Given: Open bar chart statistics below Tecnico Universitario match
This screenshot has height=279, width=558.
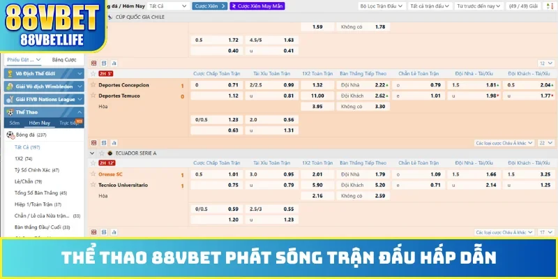Looking at the screenshot, I should click(114, 232).
